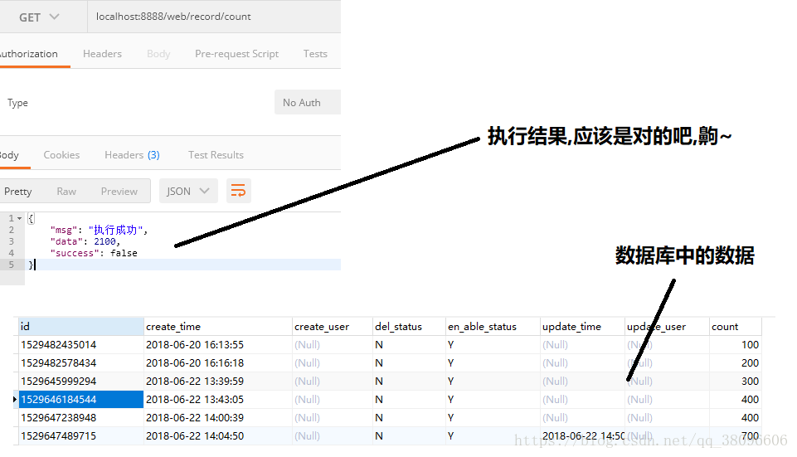Collapse JSON object at line 1
Image resolution: width=797 pixels, height=457 pixels.
[x=19, y=219]
